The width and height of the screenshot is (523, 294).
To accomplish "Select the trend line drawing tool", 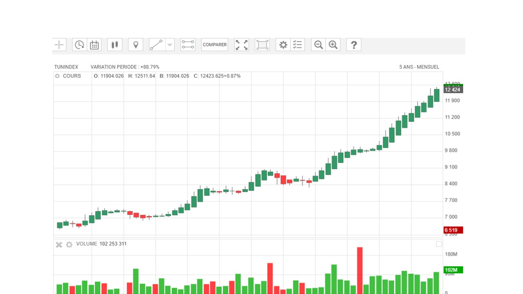I will [x=156, y=45].
